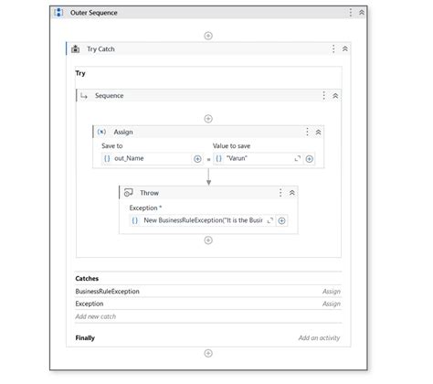Viewport: 433px width, 384px height.
Task: Expand the "Varun" expression editor
Action: [x=298, y=158]
